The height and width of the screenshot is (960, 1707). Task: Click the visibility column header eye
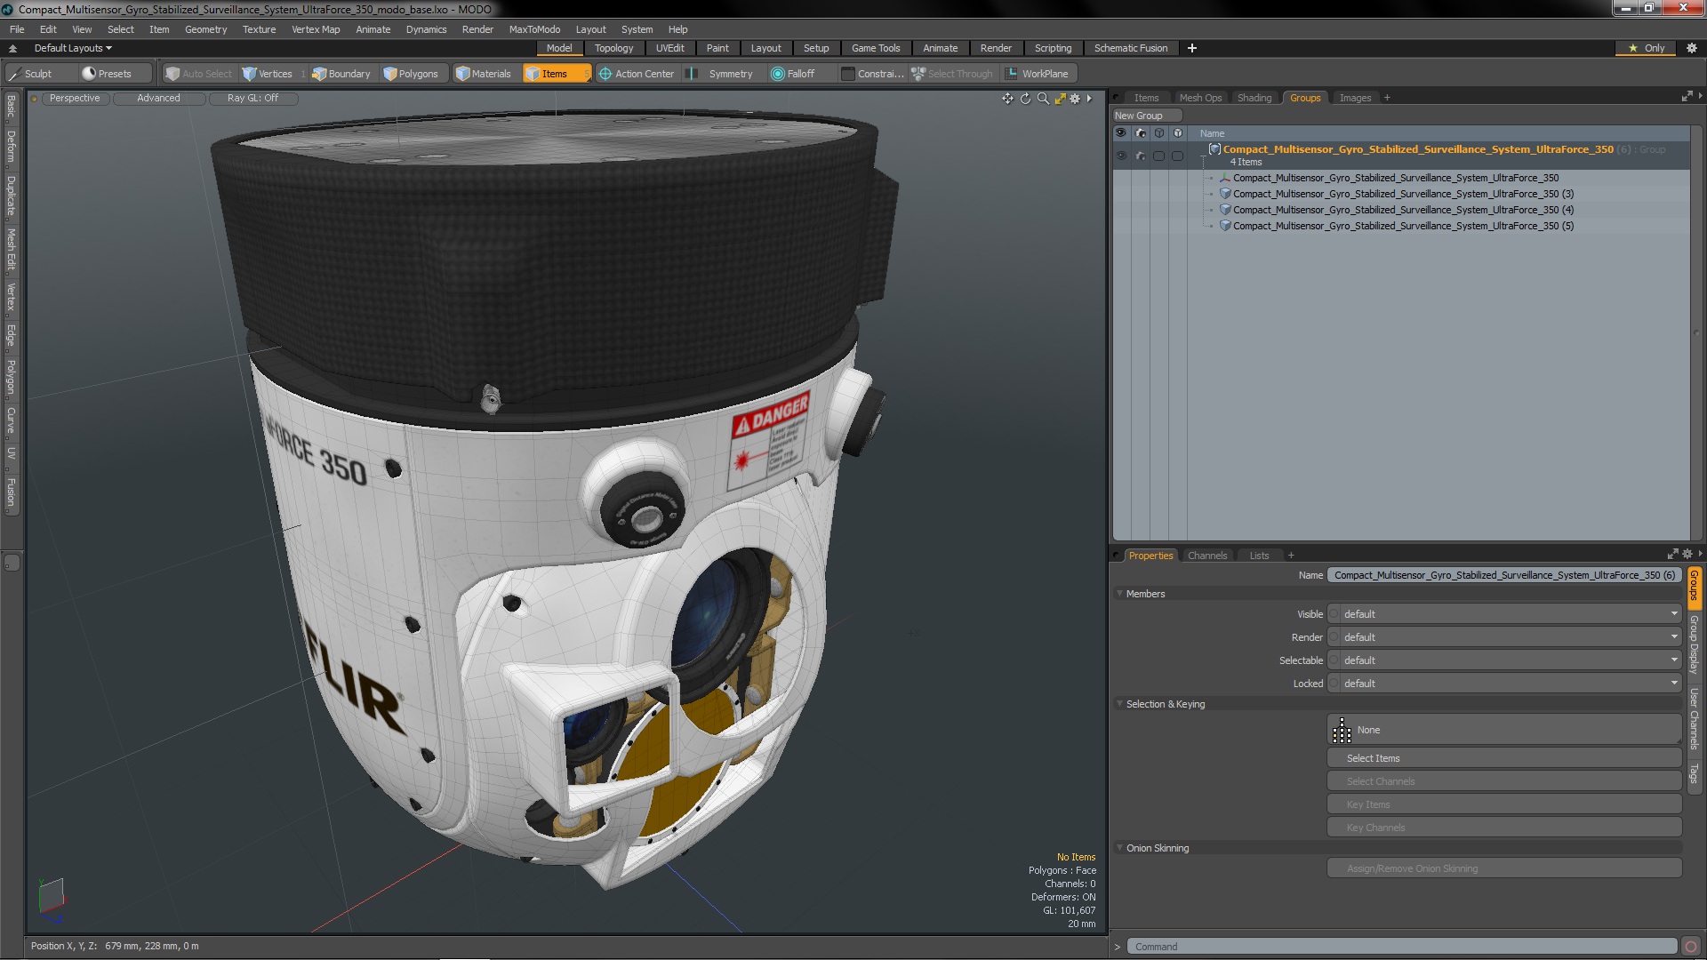click(1120, 132)
